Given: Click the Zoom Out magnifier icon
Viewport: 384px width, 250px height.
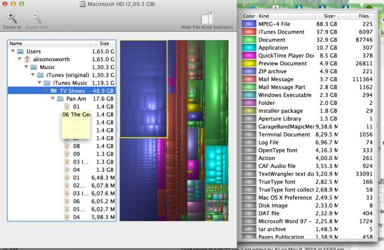Looking at the screenshot, I should click(36, 17).
